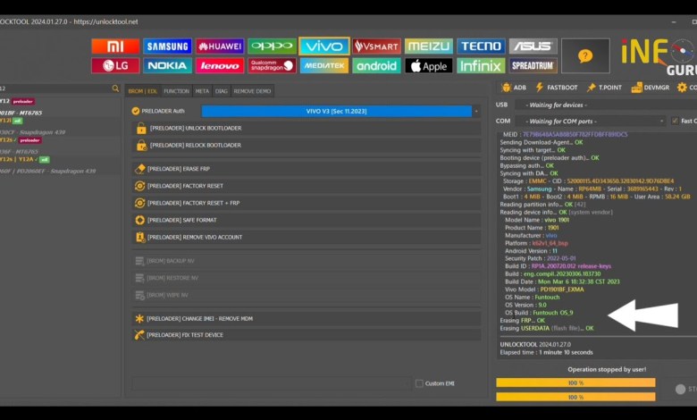Screen dimensions: 697x420
Task: Select the MediaTek chipset icon
Action: pos(324,65)
